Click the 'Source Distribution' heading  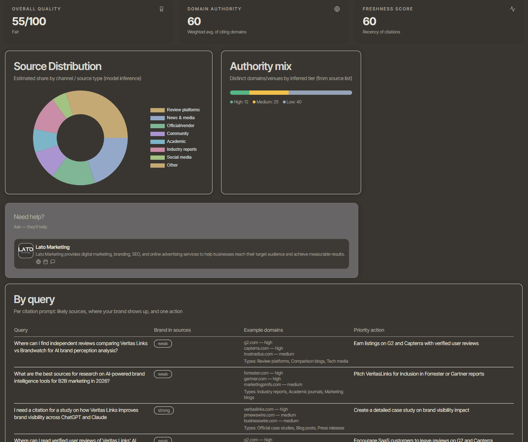pos(58,66)
